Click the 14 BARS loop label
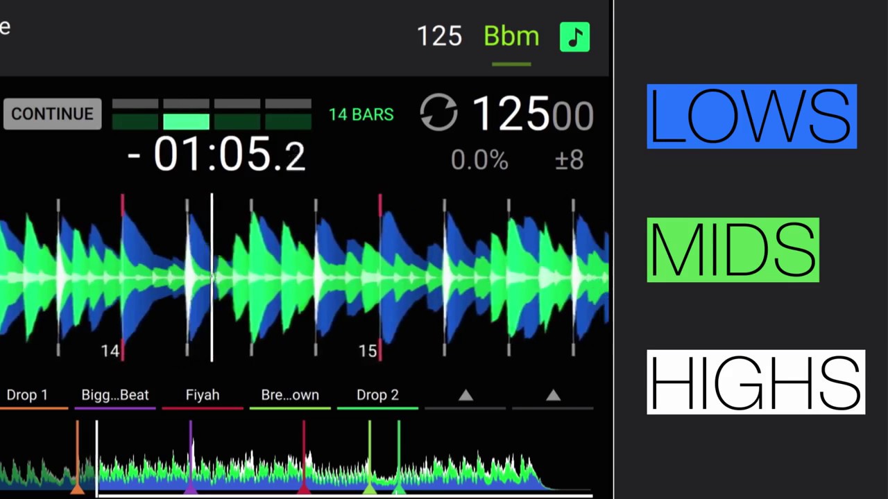The width and height of the screenshot is (888, 499). click(361, 115)
